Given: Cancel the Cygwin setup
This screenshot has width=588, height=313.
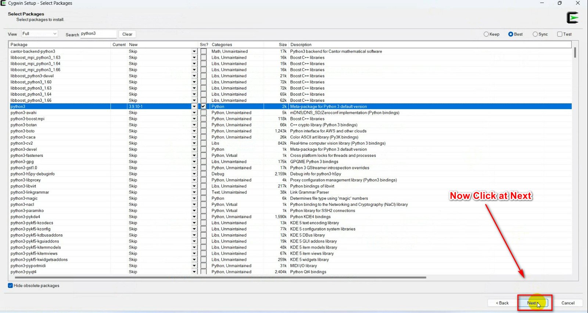Looking at the screenshot, I should coord(568,303).
